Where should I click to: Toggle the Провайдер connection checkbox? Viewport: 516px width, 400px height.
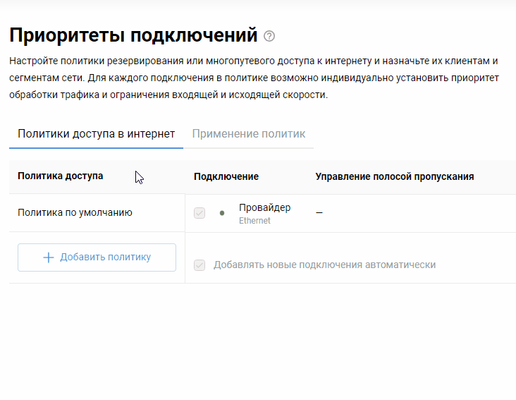[199, 213]
